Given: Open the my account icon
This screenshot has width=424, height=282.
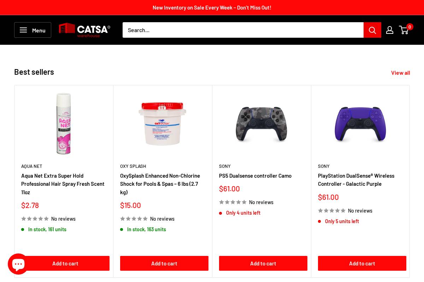Looking at the screenshot, I should coord(390,30).
